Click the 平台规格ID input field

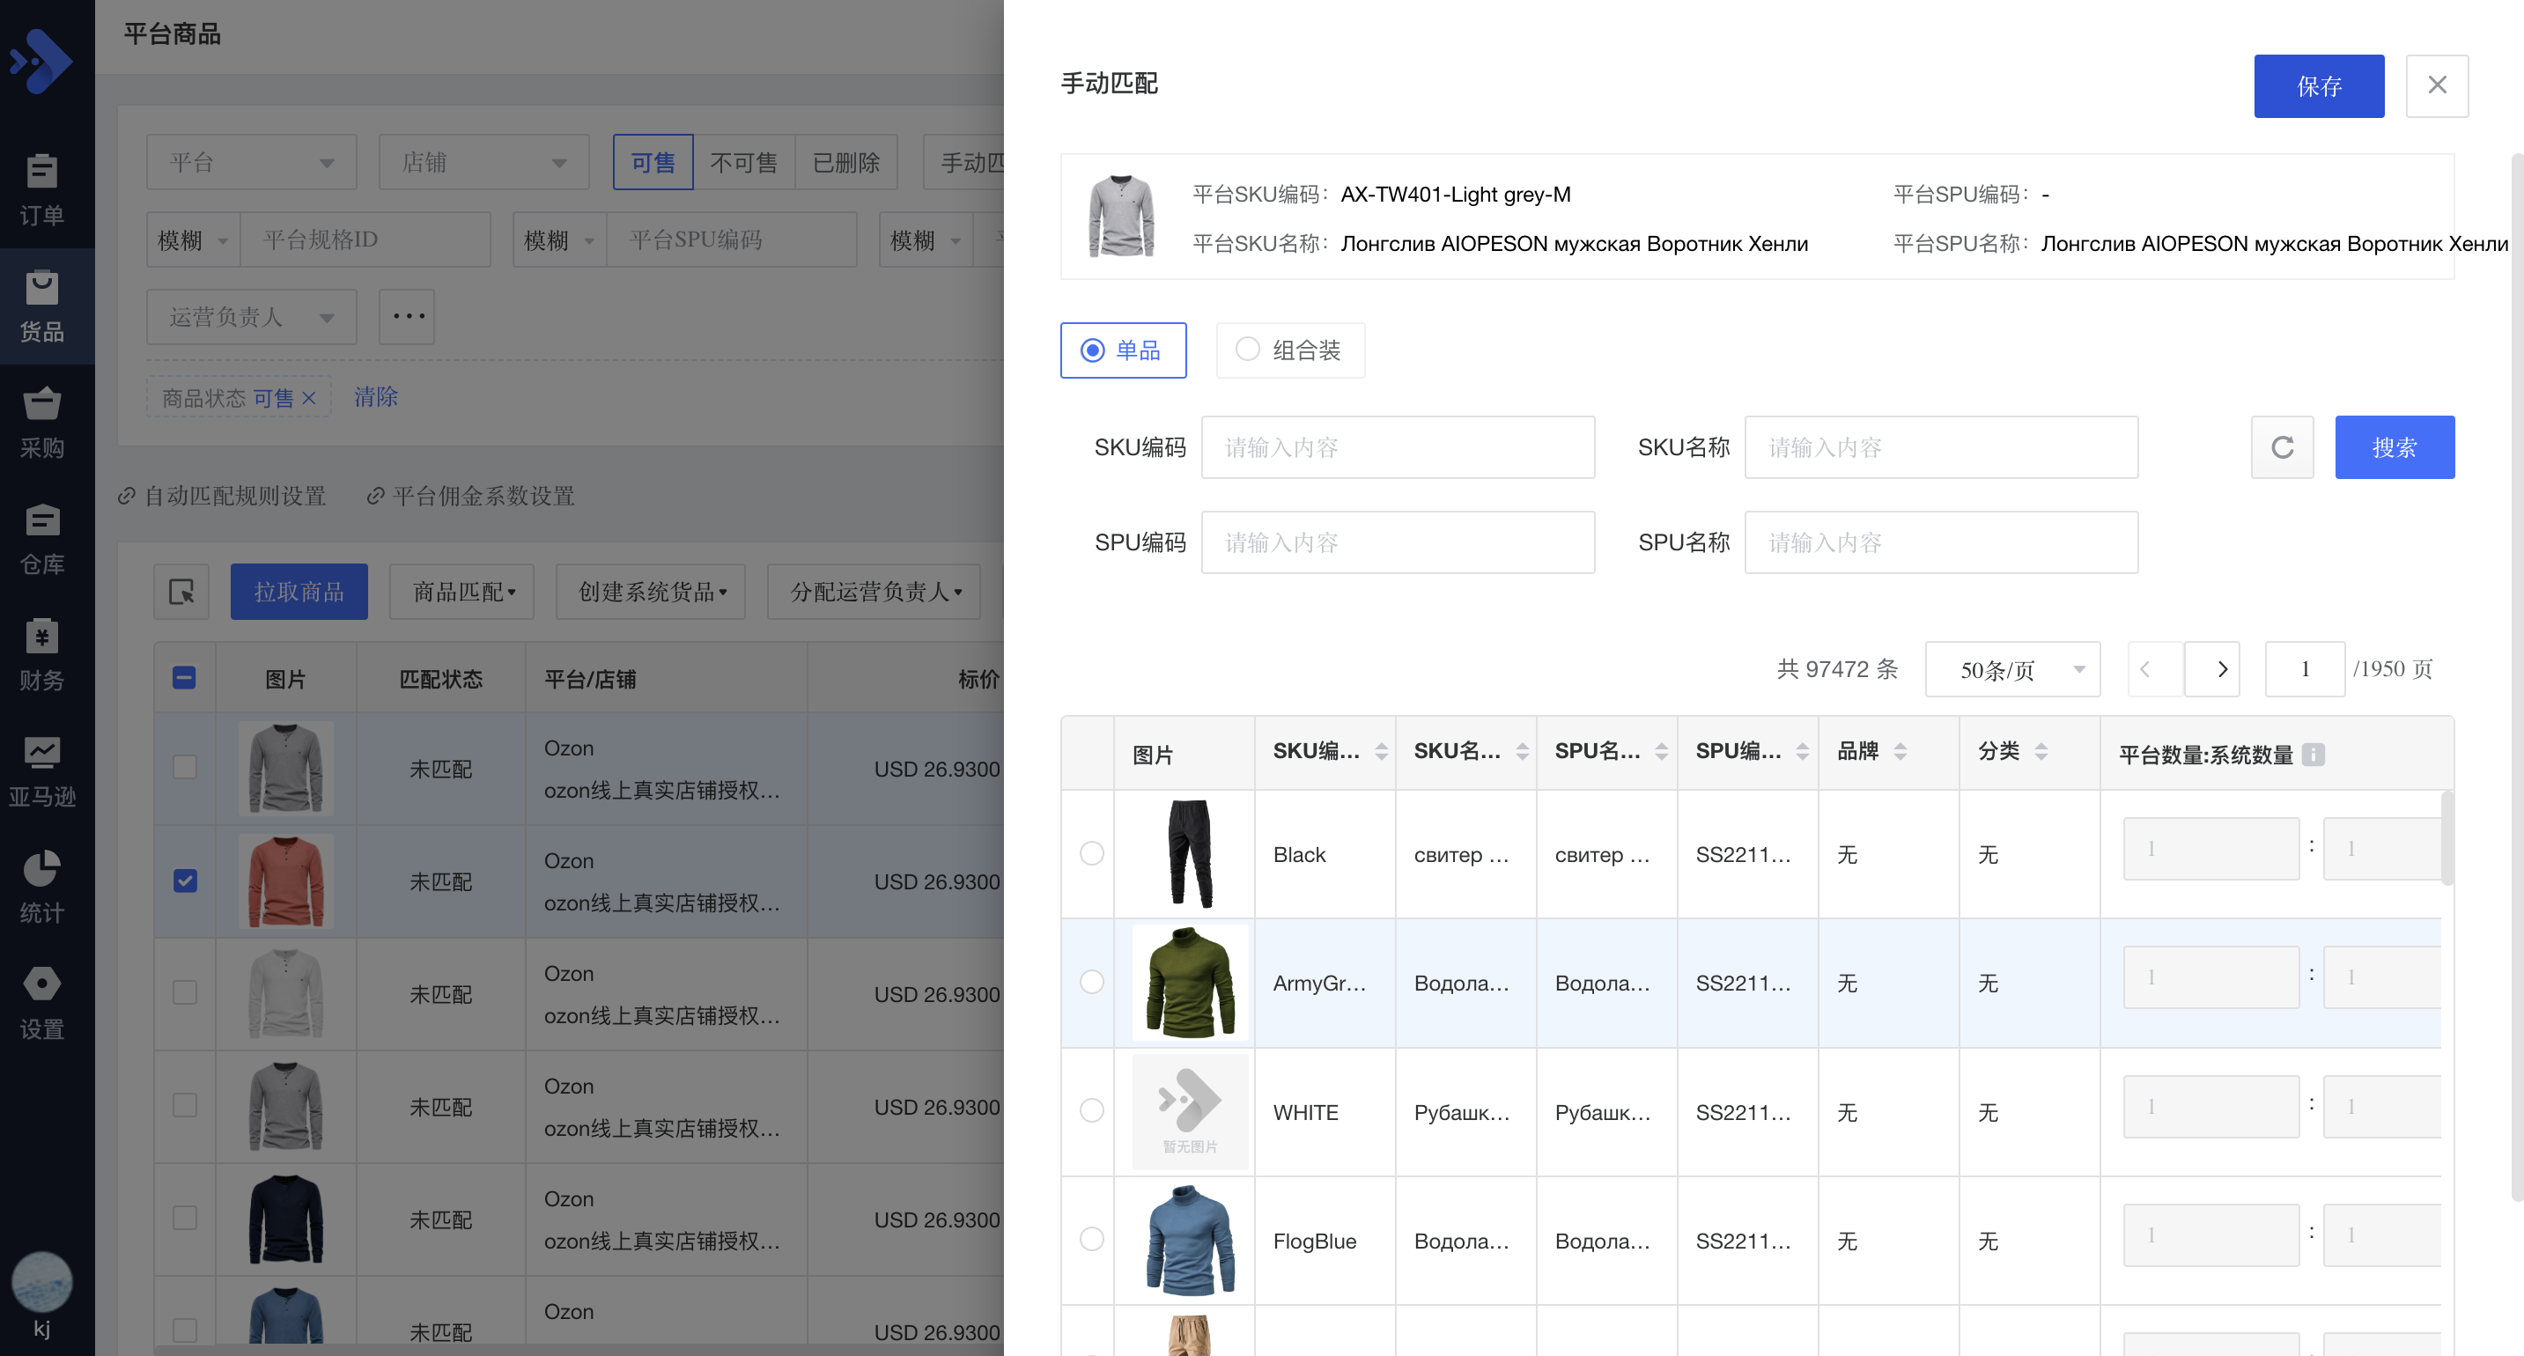tap(365, 240)
